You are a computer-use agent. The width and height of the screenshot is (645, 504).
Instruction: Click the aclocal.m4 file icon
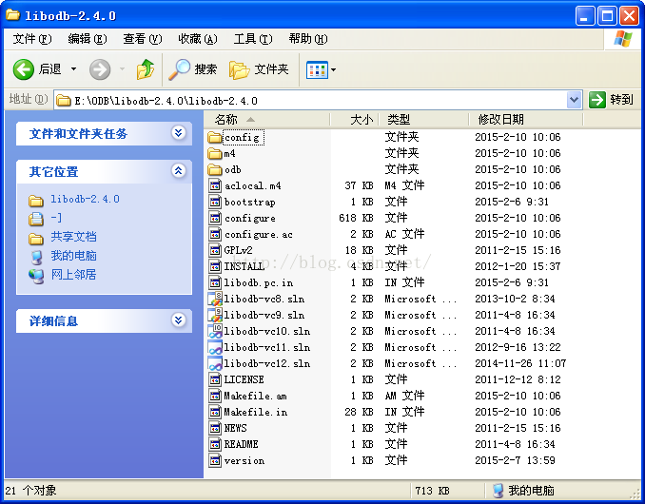tap(215, 185)
